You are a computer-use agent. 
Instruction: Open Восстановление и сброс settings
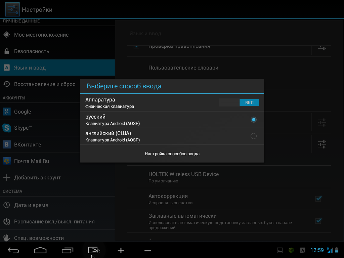click(x=44, y=84)
